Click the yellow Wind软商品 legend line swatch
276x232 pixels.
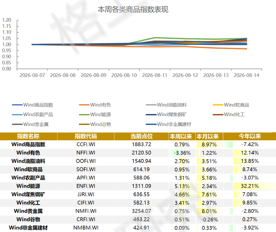coord(218,105)
